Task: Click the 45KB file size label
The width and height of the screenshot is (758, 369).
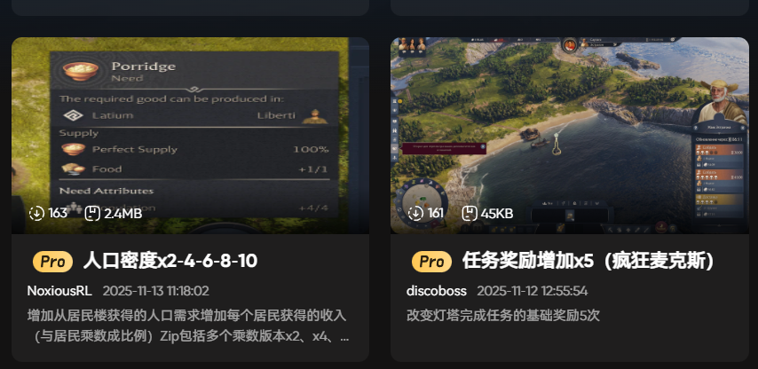Action: pyautogui.click(x=497, y=214)
